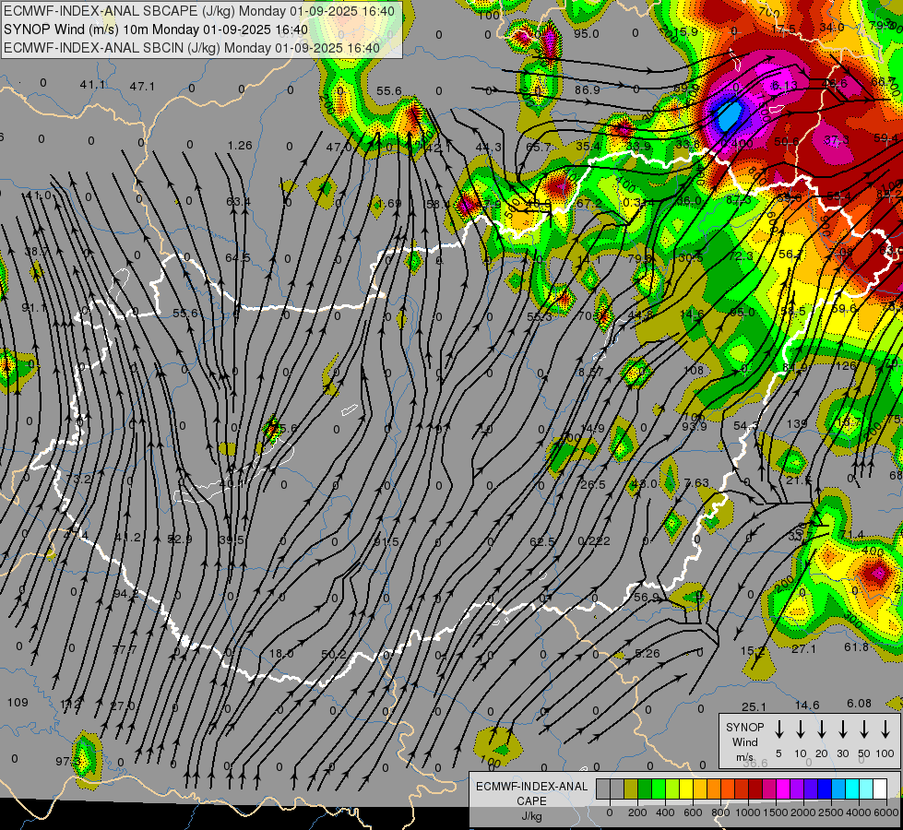Click the 'SYNOP Wind m/s' legend title
Viewport: 903px width, 830px height.
tap(744, 741)
